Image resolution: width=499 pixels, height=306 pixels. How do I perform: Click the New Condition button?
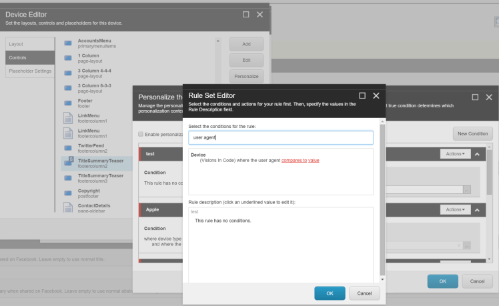pos(472,133)
